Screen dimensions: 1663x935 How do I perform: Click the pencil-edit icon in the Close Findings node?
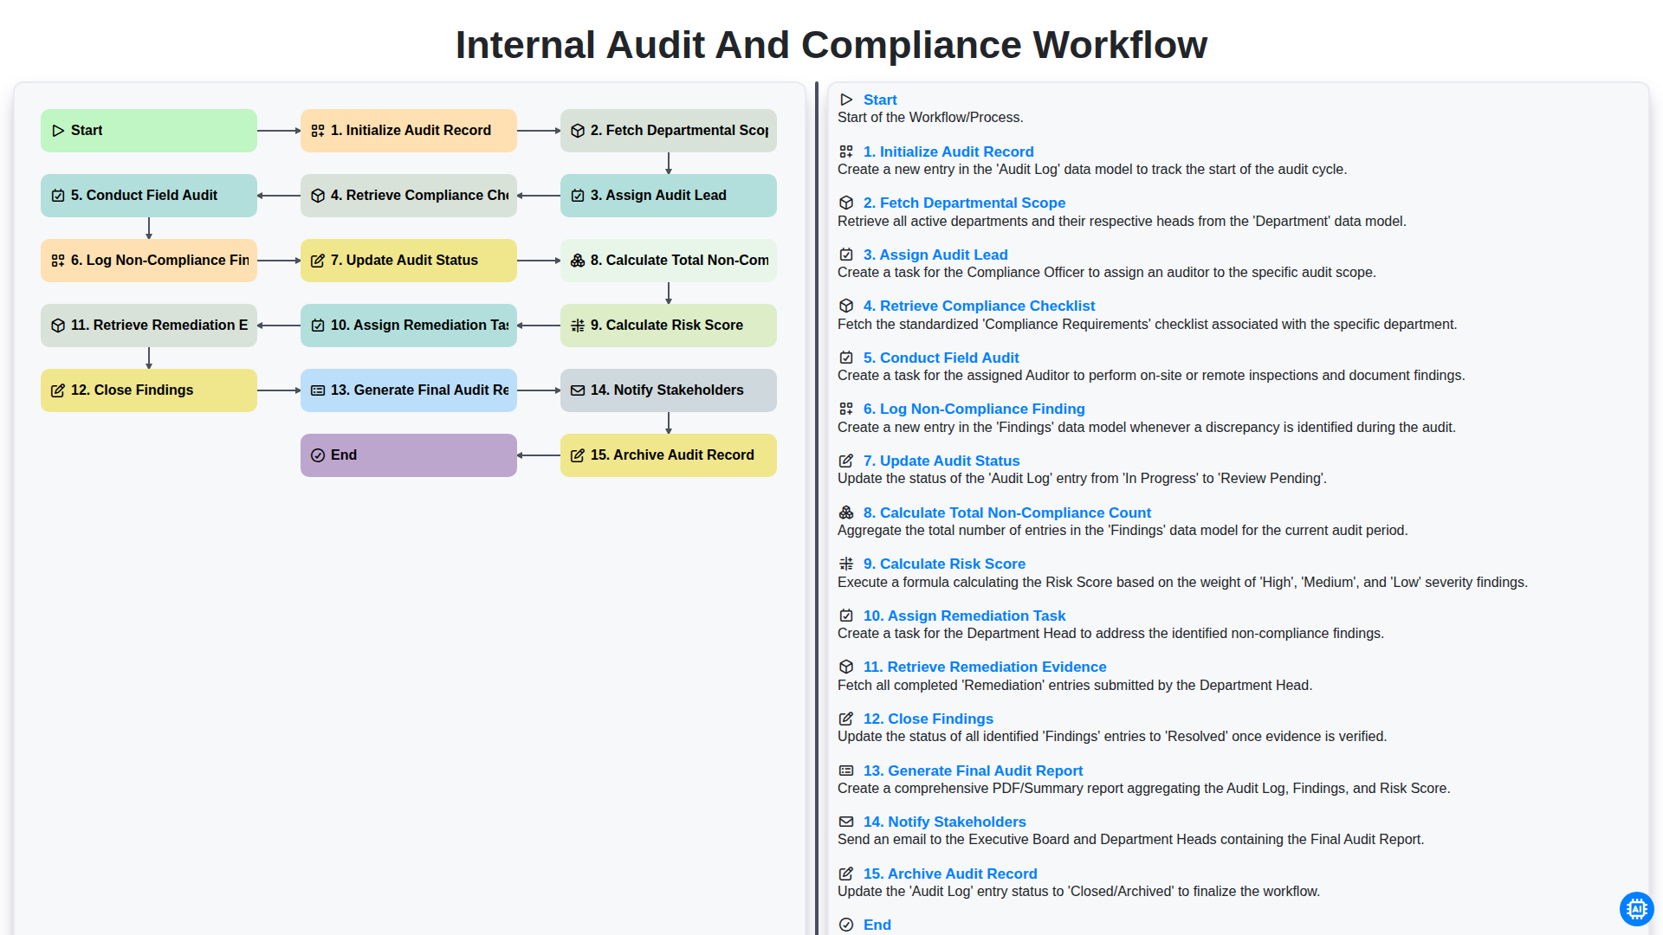click(58, 390)
